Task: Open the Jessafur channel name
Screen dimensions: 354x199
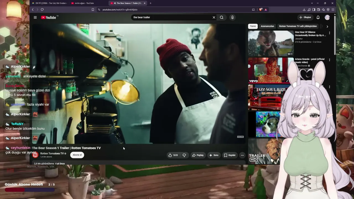Action: (299, 39)
